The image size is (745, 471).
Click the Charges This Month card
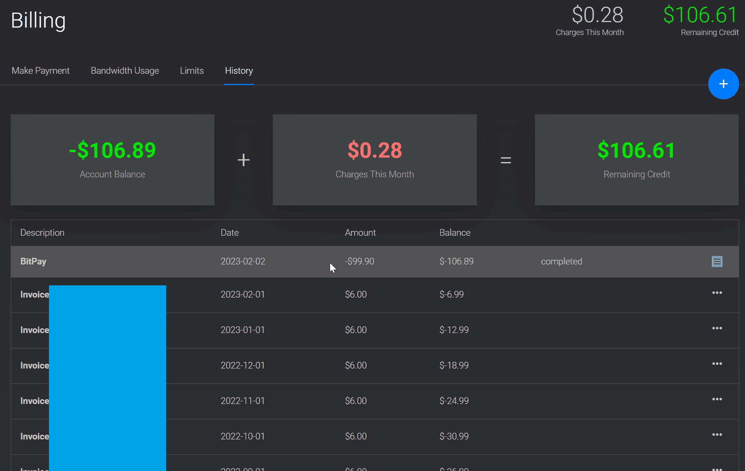coord(375,160)
